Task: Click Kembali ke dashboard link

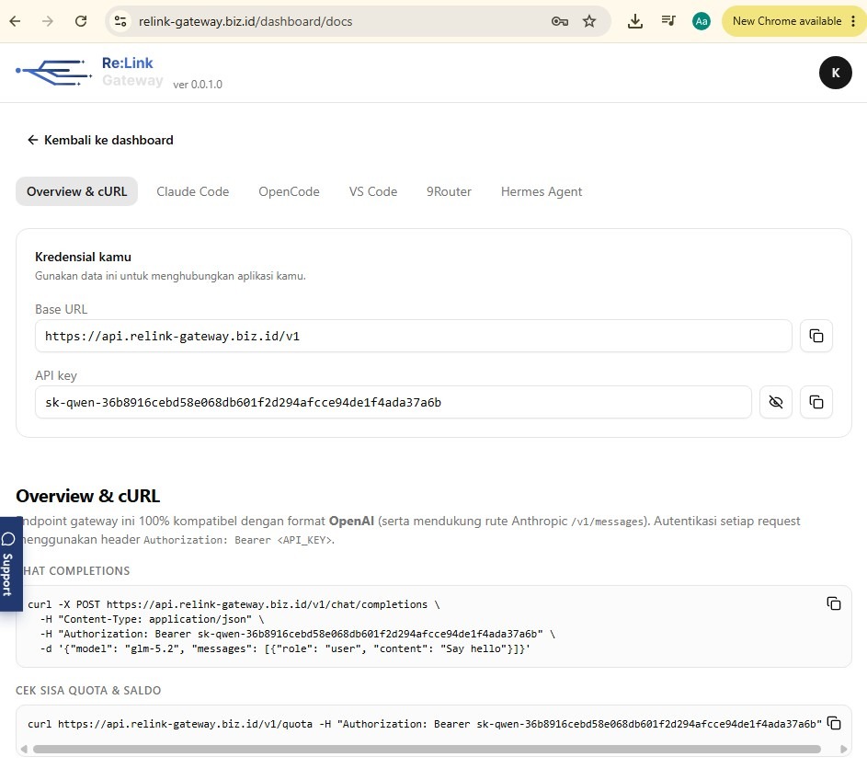Action: (x=100, y=140)
